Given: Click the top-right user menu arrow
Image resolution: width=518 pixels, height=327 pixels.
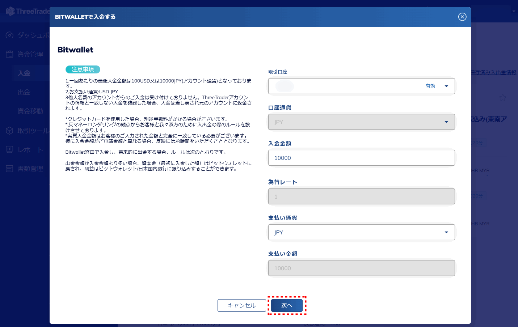Looking at the screenshot, I should point(514,11).
